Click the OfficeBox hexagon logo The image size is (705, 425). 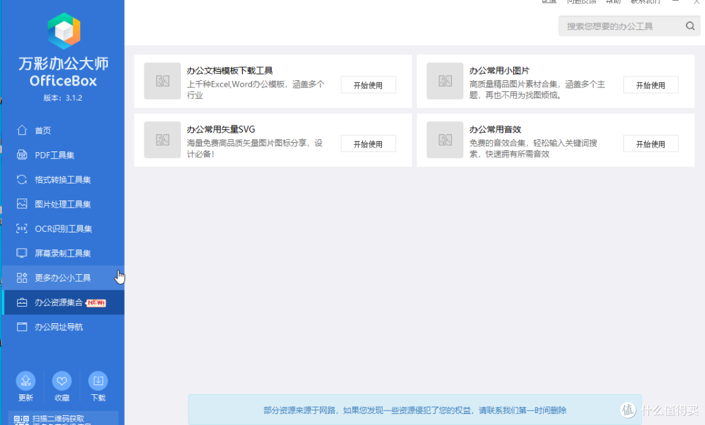pyautogui.click(x=64, y=31)
